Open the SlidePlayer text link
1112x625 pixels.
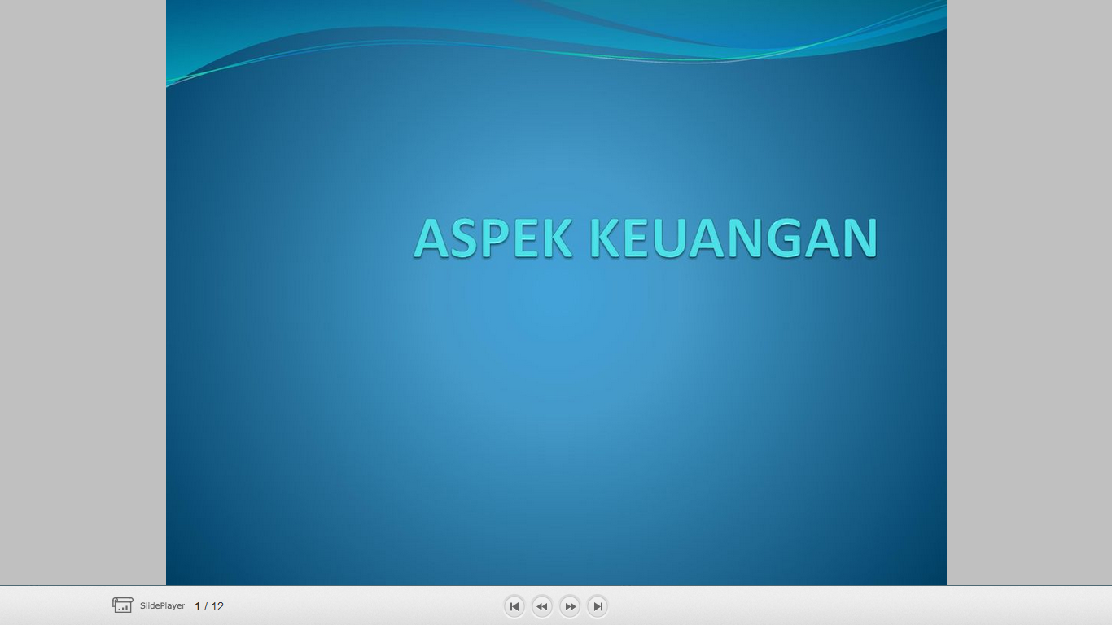162,606
